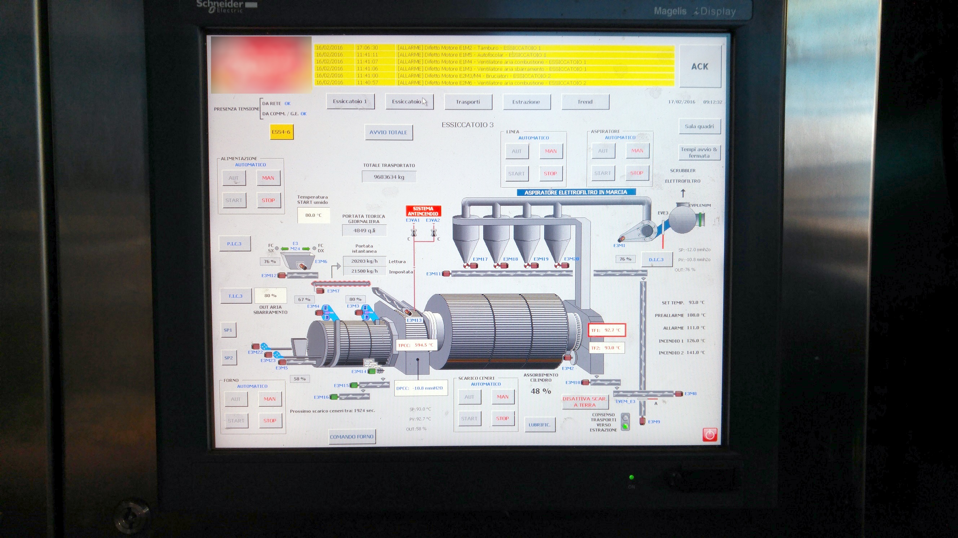This screenshot has width=958, height=538.
Task: Select the E3M9 vertical conveyor motor
Action: 642,421
